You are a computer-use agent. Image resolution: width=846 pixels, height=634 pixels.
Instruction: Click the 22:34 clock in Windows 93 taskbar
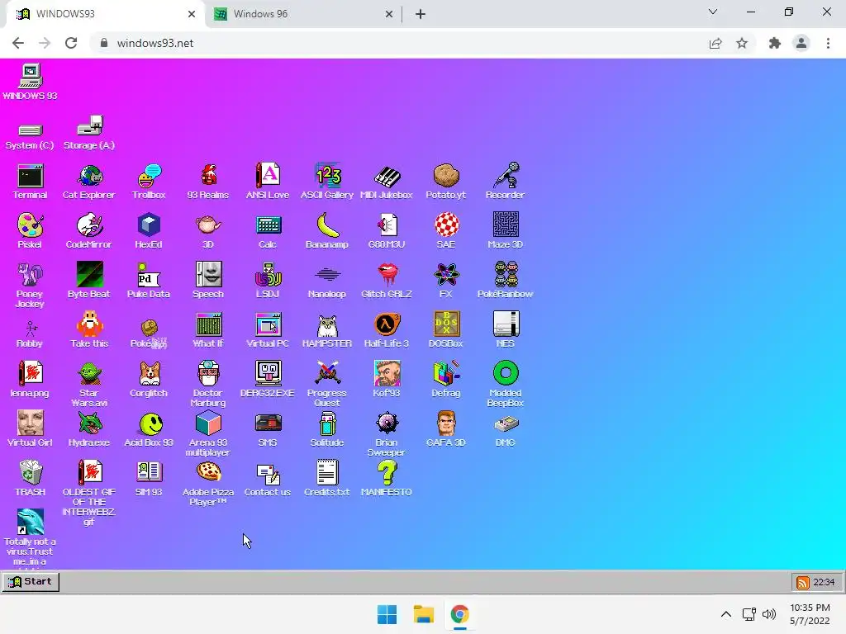point(824,582)
